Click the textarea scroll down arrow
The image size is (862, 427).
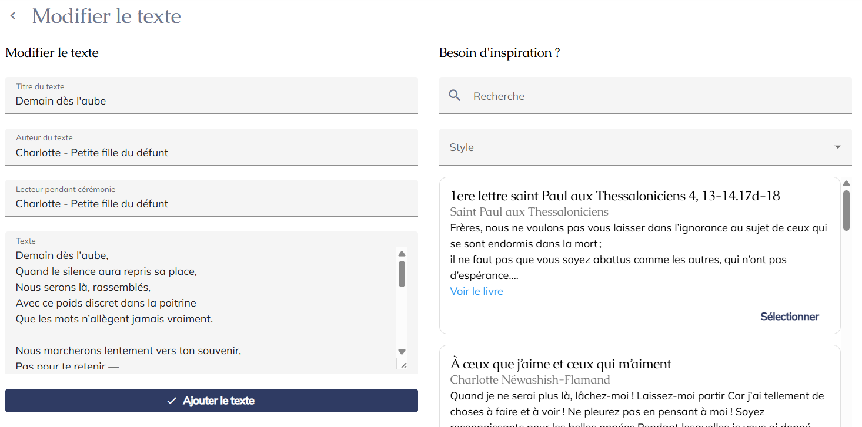click(402, 351)
